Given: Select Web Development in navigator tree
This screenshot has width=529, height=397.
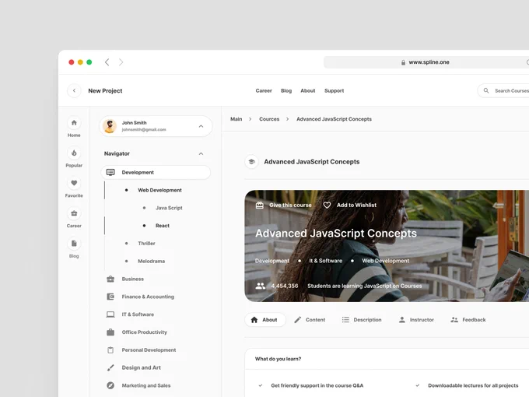Looking at the screenshot, I should 159,190.
